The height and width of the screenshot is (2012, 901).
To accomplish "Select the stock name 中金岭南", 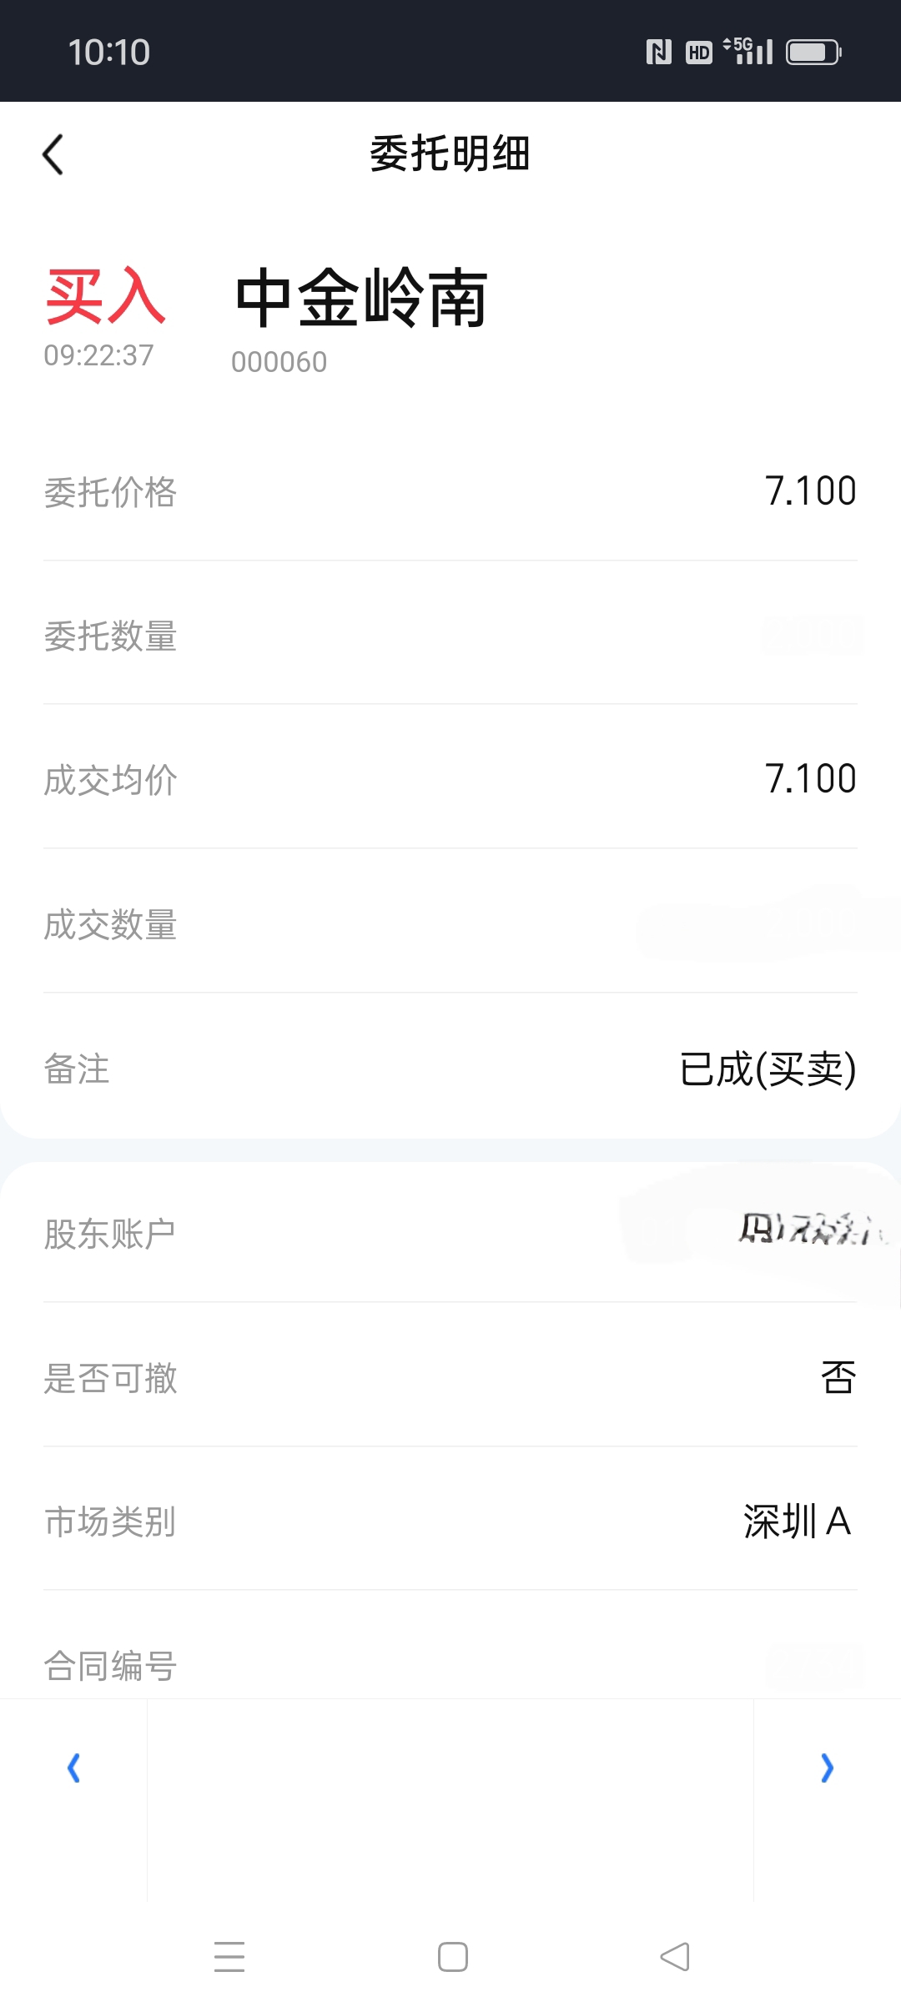I will pos(361,299).
